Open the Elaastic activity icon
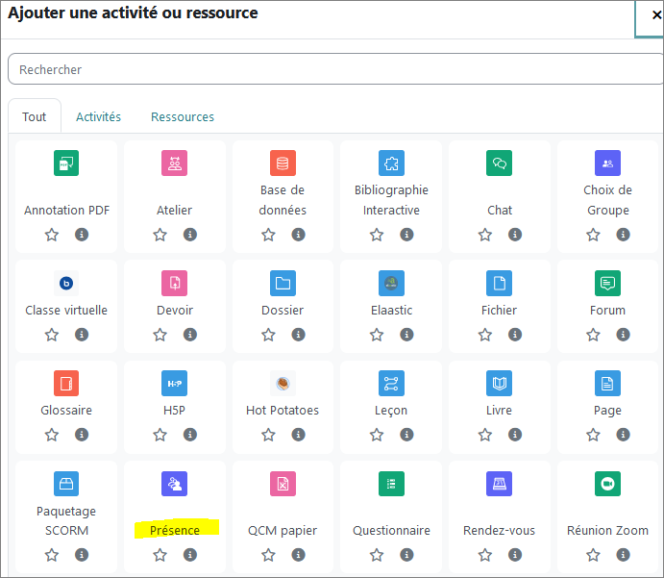The image size is (664, 578). [x=391, y=283]
